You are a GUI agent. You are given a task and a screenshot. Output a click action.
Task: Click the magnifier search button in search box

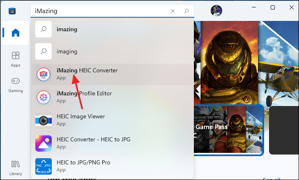click(x=186, y=11)
